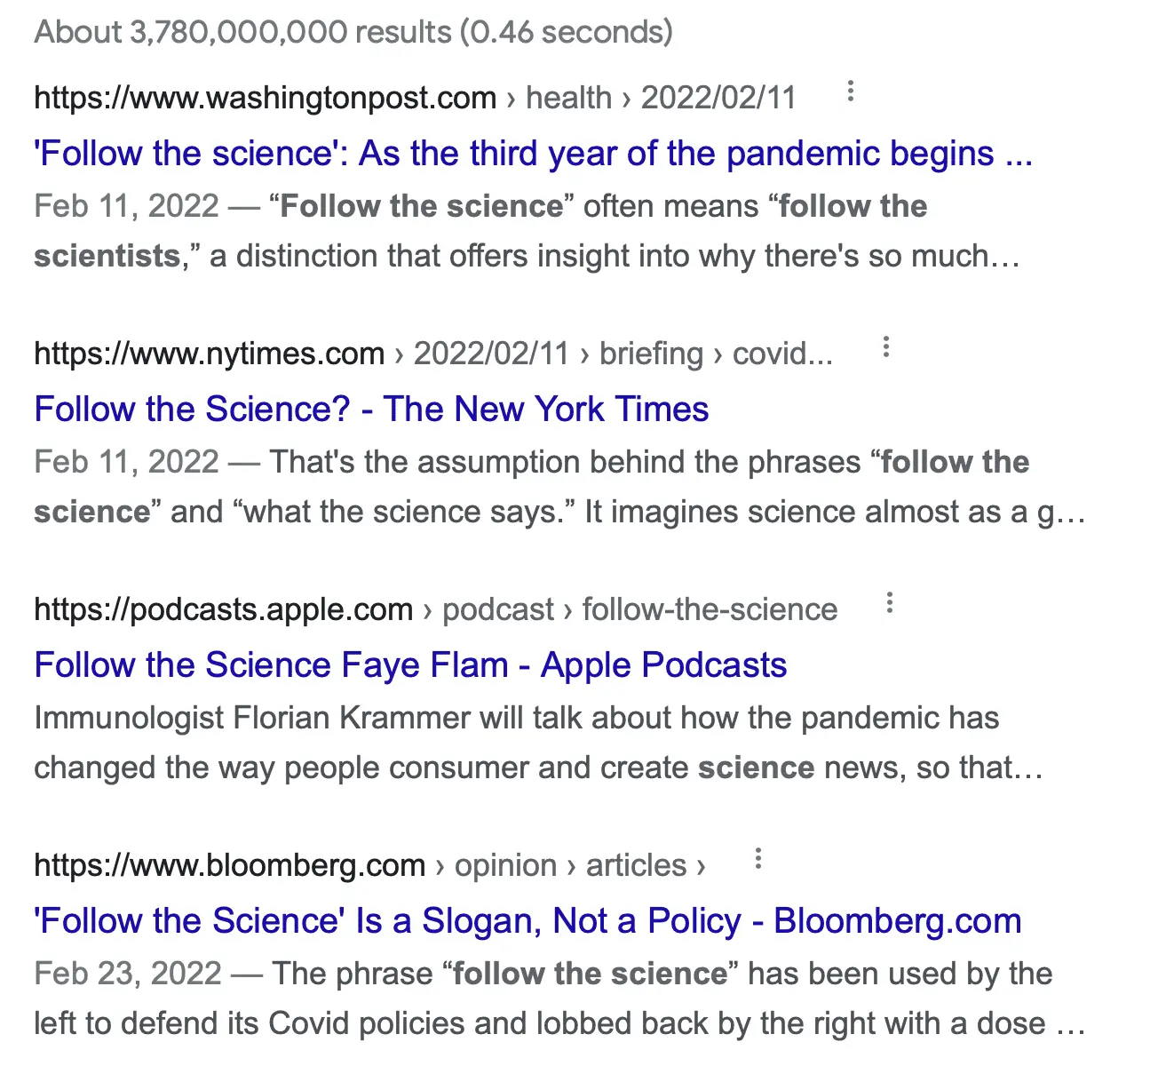This screenshot has height=1066, width=1158.
Task: Open the three-dot options for the nytimes.com result
Action: [885, 347]
